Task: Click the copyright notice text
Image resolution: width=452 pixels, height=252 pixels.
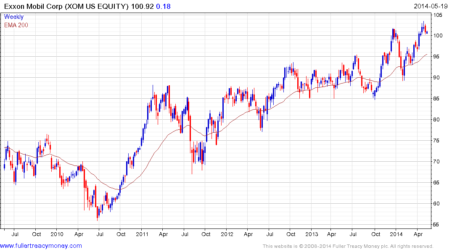Action: click(x=348, y=246)
